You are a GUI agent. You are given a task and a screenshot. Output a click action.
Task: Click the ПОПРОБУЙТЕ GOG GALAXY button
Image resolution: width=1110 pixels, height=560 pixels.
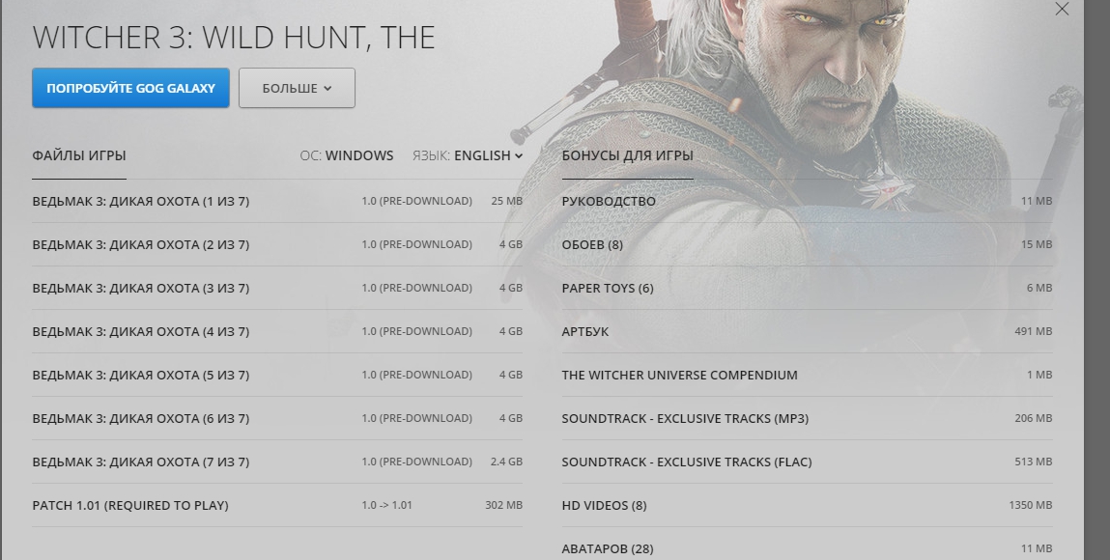[x=130, y=88]
